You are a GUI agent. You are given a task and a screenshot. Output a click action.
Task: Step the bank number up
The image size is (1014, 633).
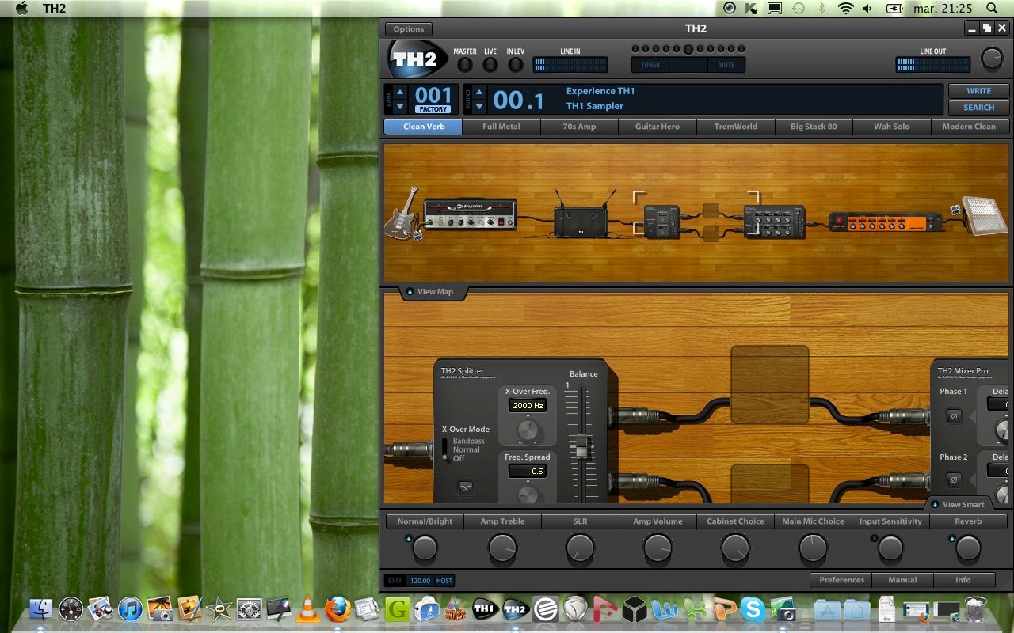[399, 92]
